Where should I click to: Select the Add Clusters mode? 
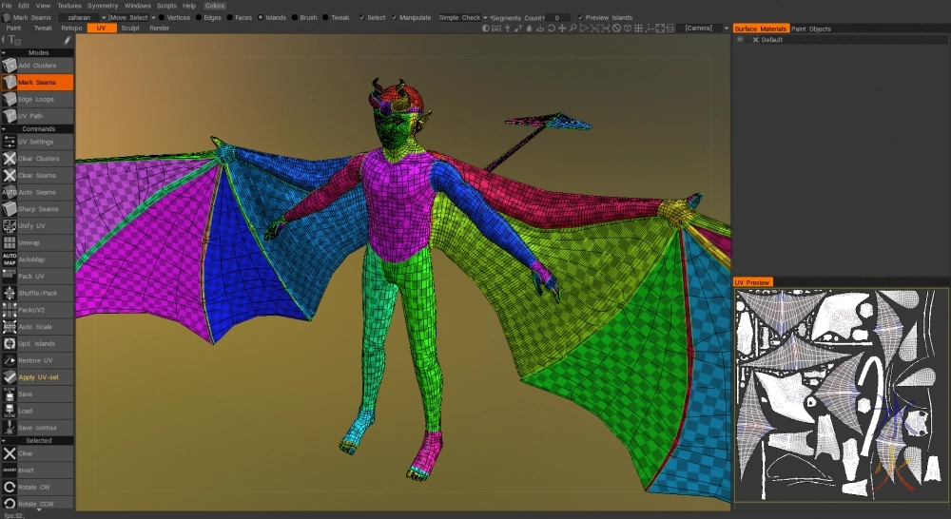click(x=37, y=66)
